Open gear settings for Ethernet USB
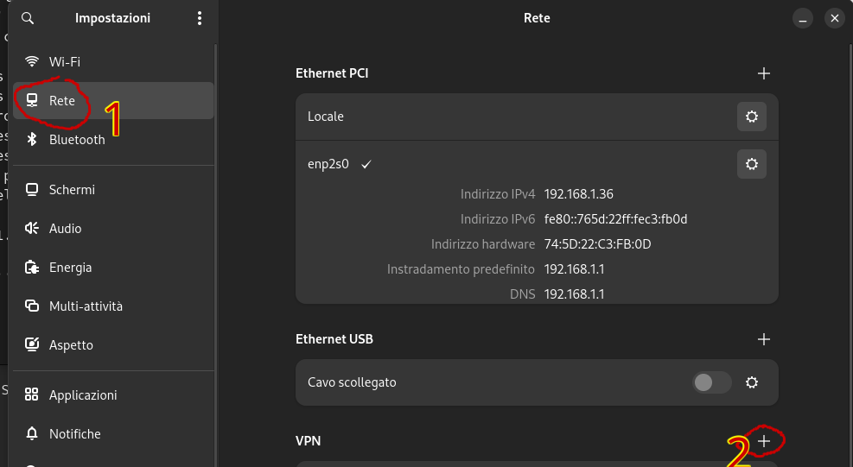The height and width of the screenshot is (467, 853). tap(752, 382)
